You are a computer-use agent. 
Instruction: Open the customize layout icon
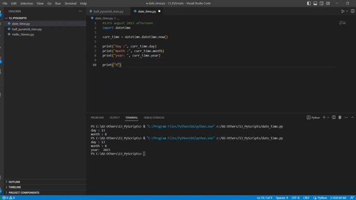(x=328, y=3)
